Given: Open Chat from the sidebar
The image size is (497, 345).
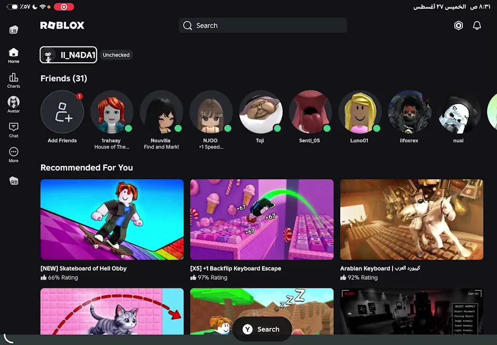Looking at the screenshot, I should [x=13, y=130].
